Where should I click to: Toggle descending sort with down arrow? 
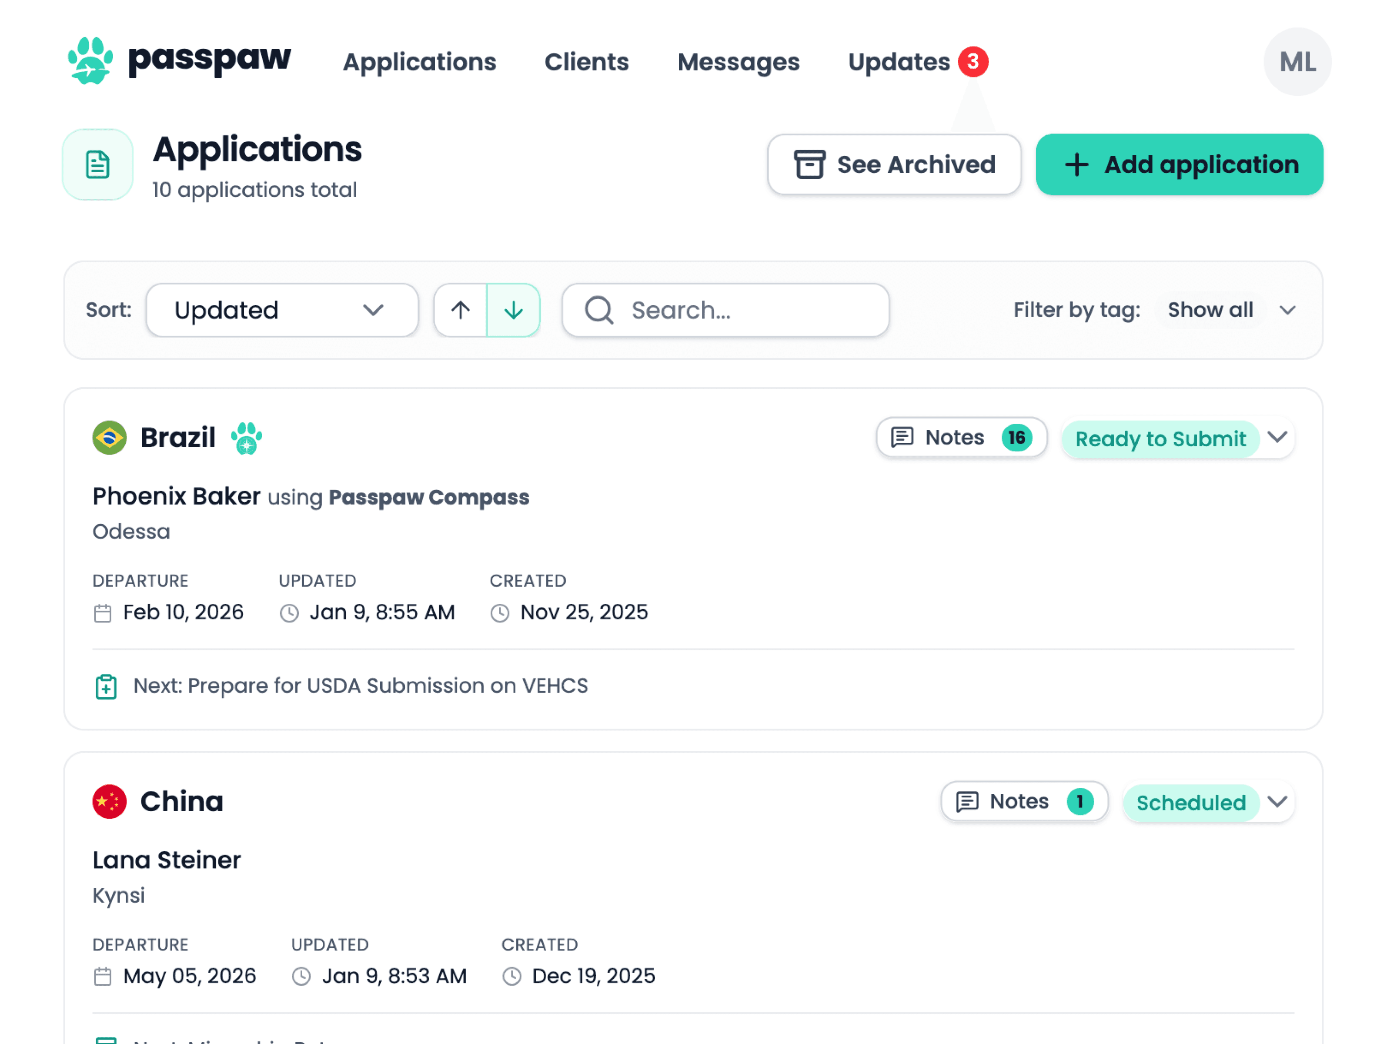point(514,311)
